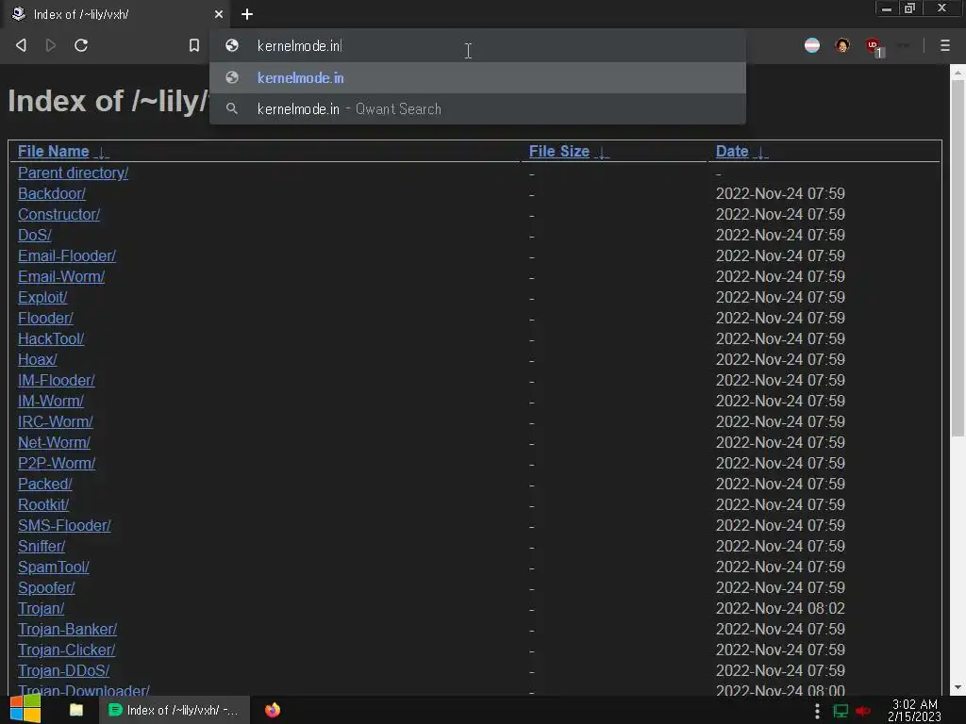Open the Hoax/ folder link
Image resolution: width=966 pixels, height=724 pixels.
click(38, 359)
